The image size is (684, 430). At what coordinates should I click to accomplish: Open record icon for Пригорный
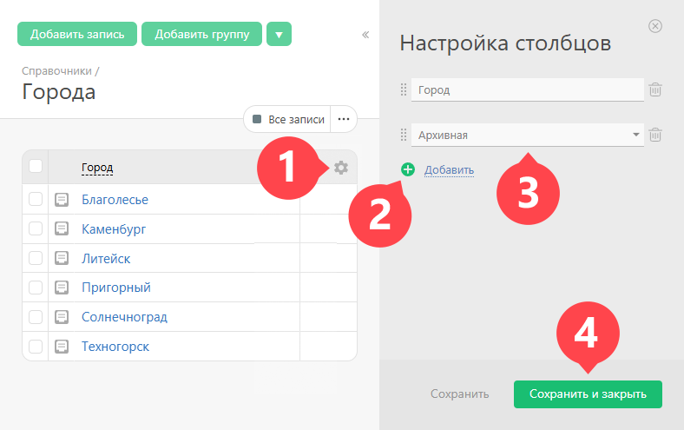point(62,288)
